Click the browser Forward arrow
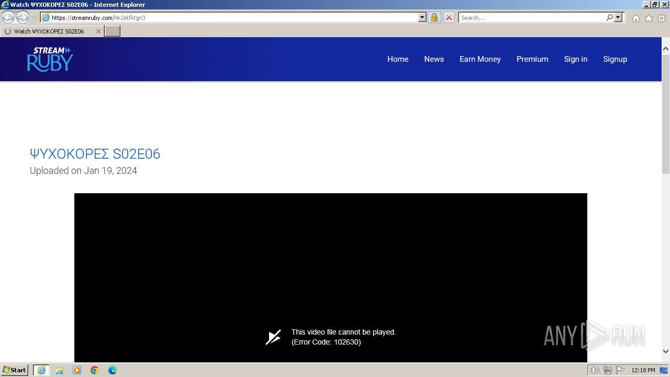Screen dimensions: 670x377 [x=23, y=17]
